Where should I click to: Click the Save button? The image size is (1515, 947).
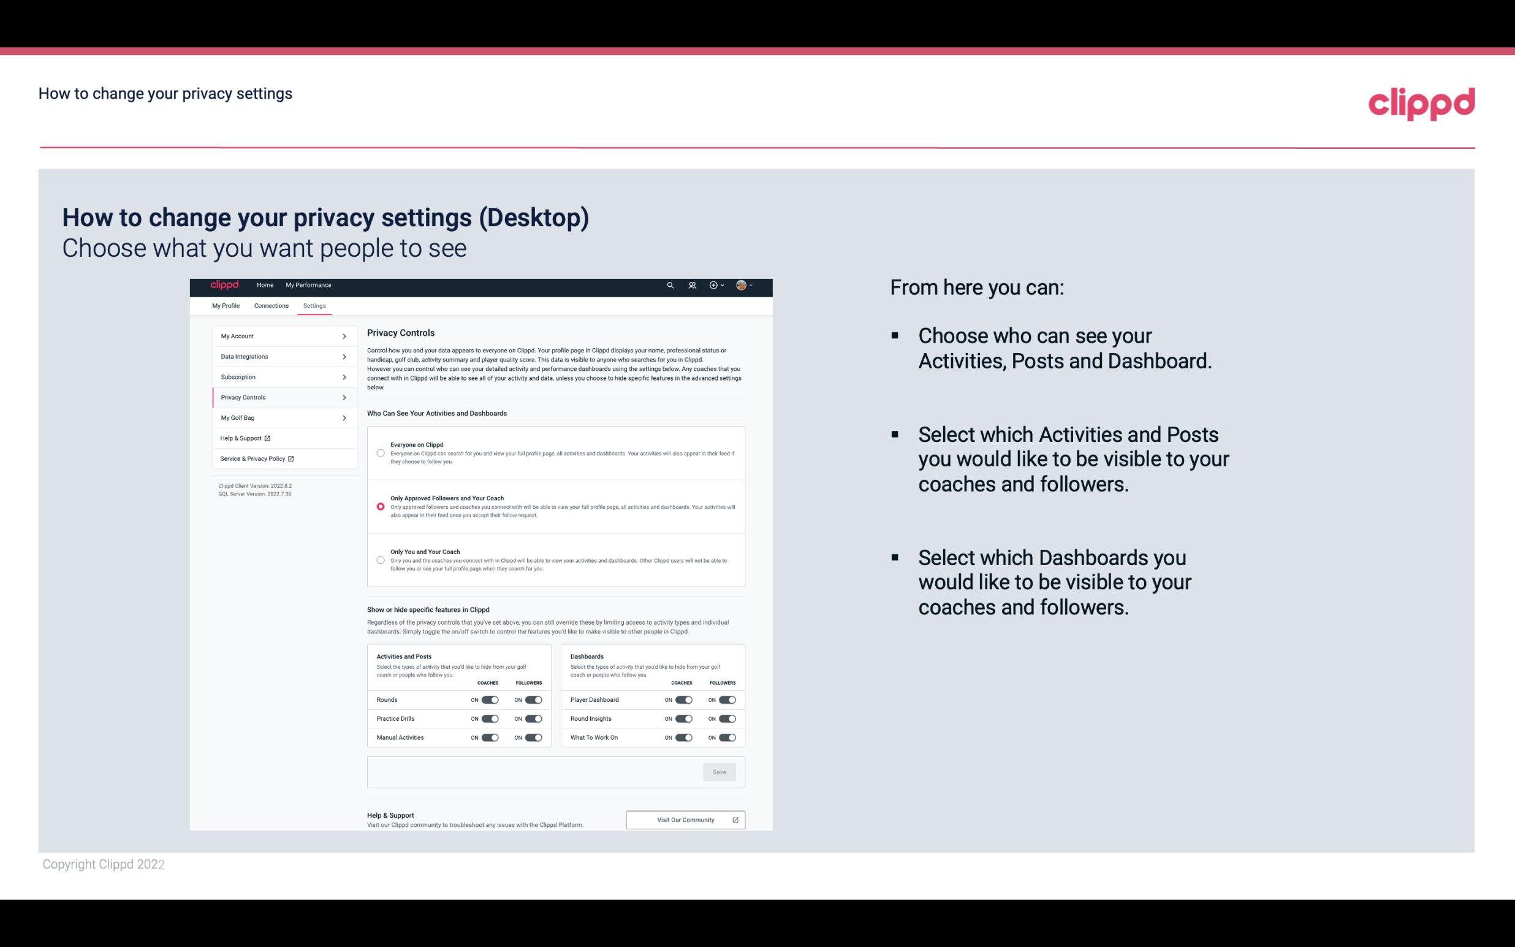pos(719,772)
